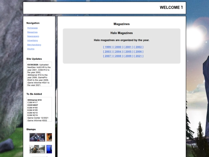Go to Magazines in the navigation sidebar
The height and width of the screenshot is (157, 209).
click(33, 32)
